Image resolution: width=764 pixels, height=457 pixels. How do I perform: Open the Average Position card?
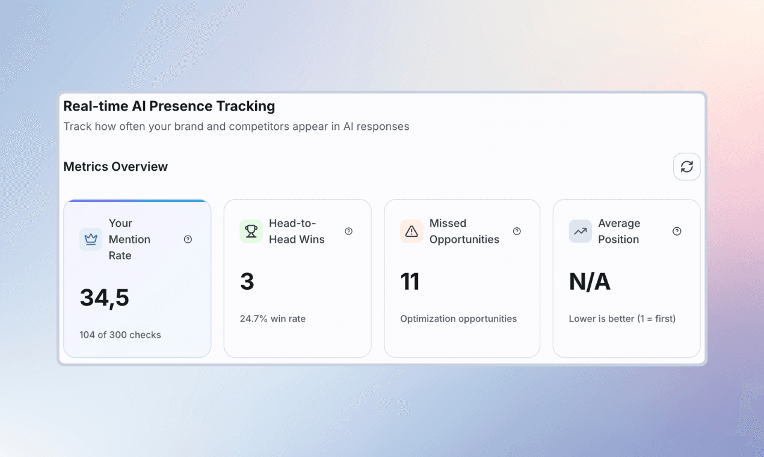[x=626, y=278]
